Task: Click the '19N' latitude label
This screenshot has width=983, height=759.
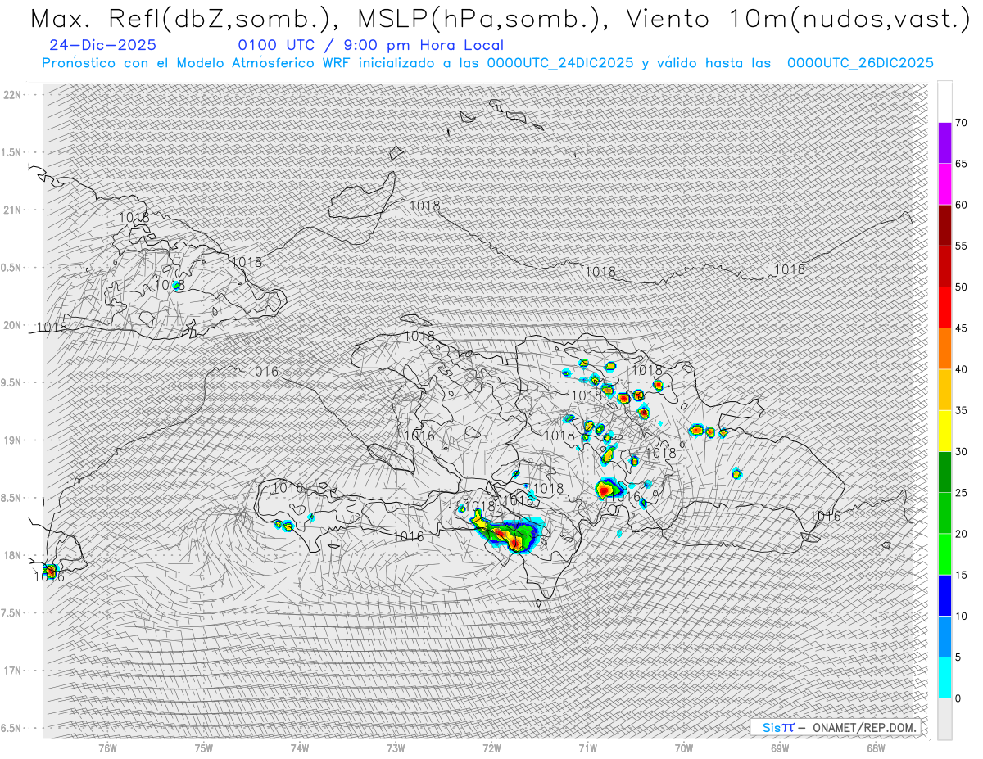Action: click(14, 440)
